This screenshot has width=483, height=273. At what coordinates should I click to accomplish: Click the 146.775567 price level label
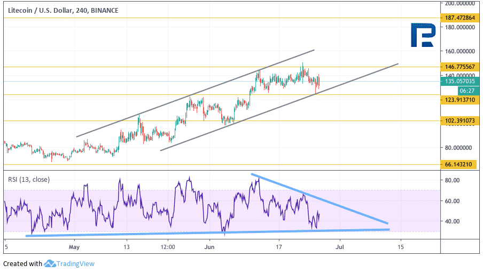(459, 67)
